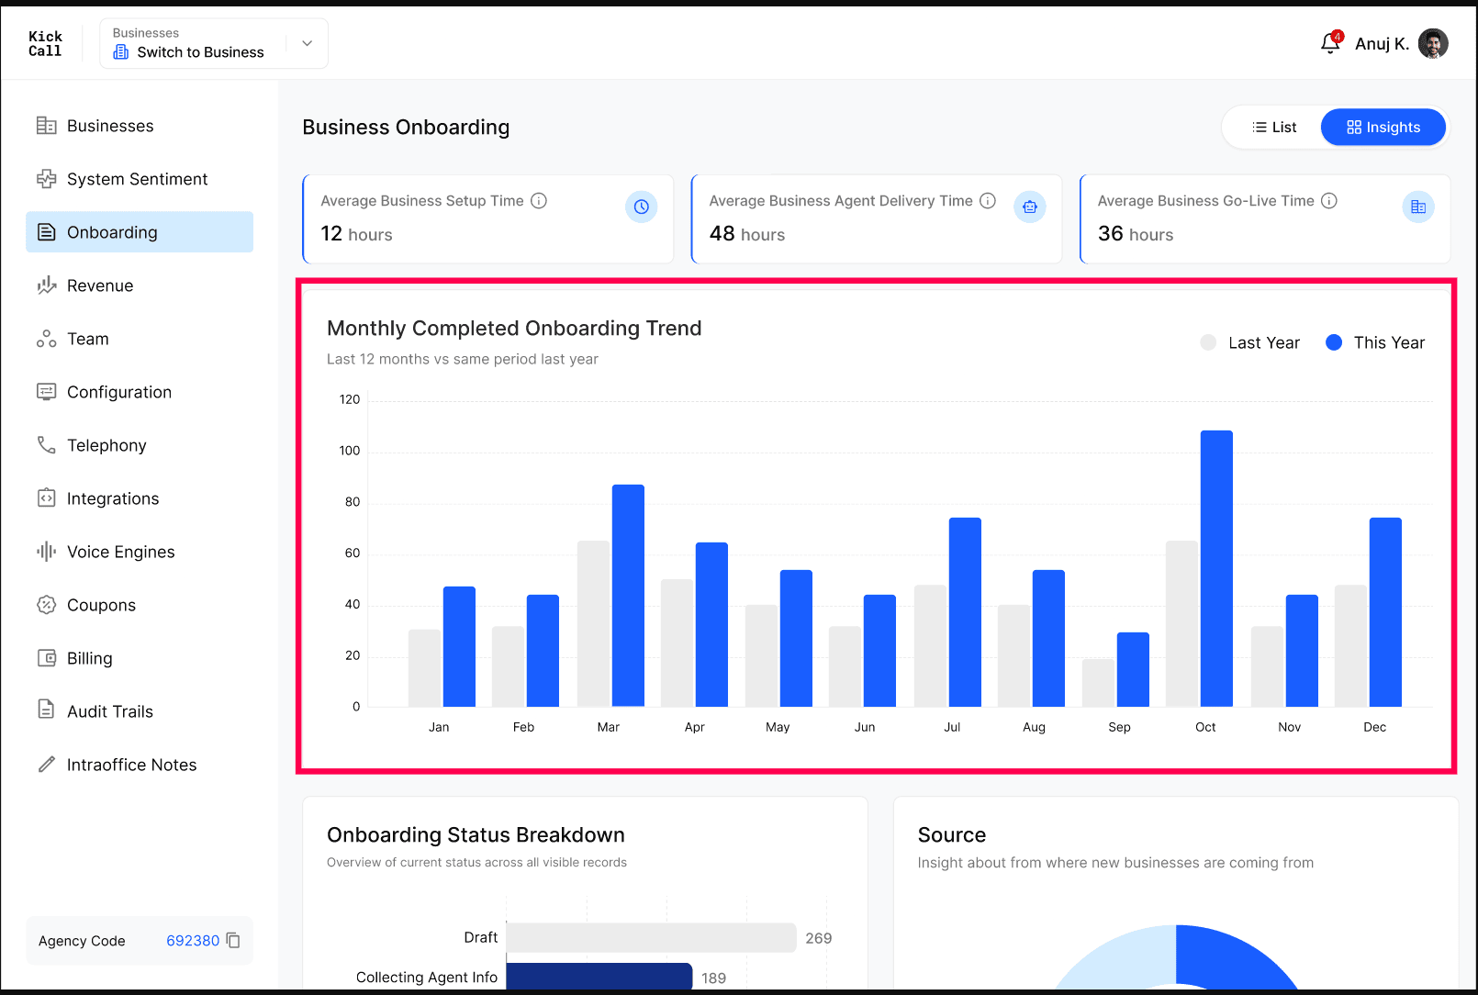Click the Team icon in sidebar
This screenshot has height=995, width=1478.
tap(46, 339)
